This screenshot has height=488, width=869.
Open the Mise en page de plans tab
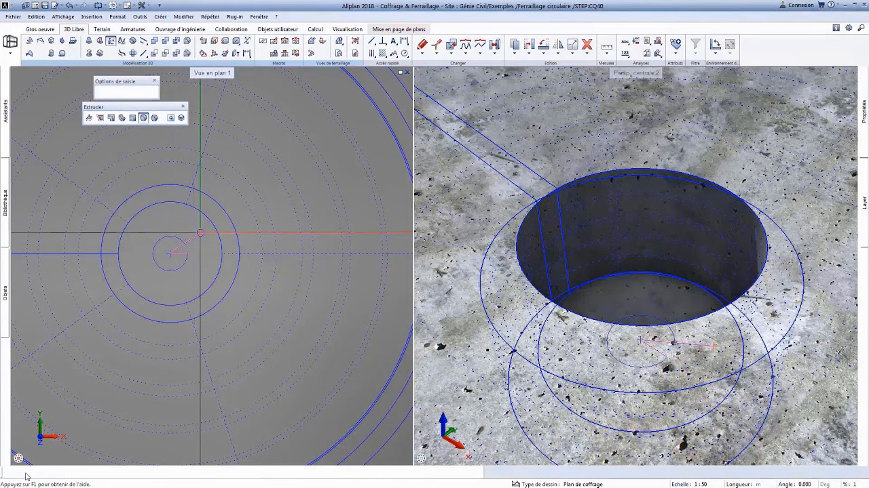[x=399, y=29]
